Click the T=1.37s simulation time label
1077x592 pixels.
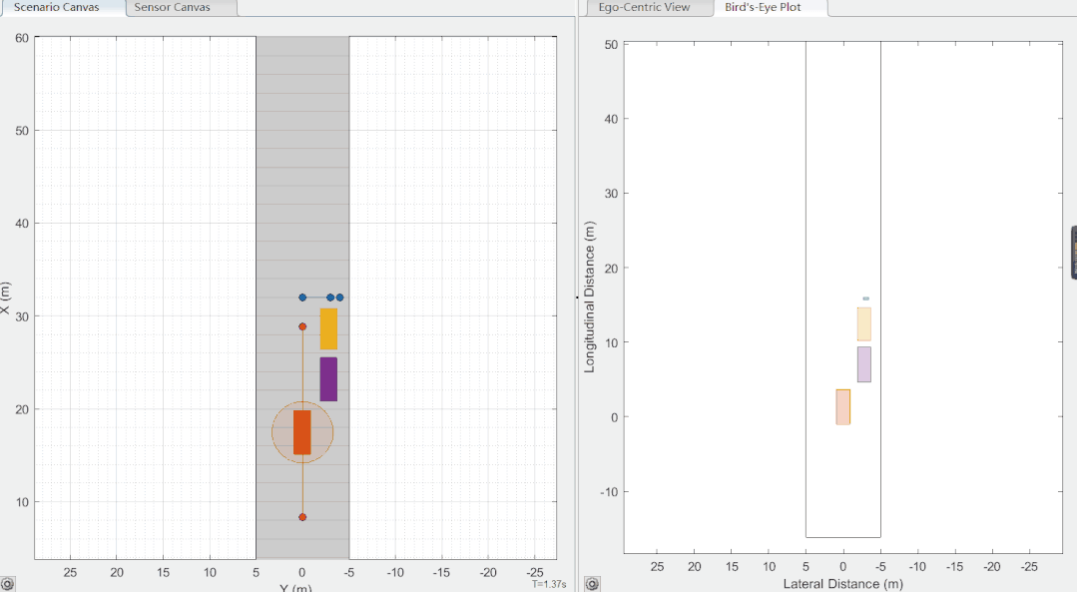(549, 584)
